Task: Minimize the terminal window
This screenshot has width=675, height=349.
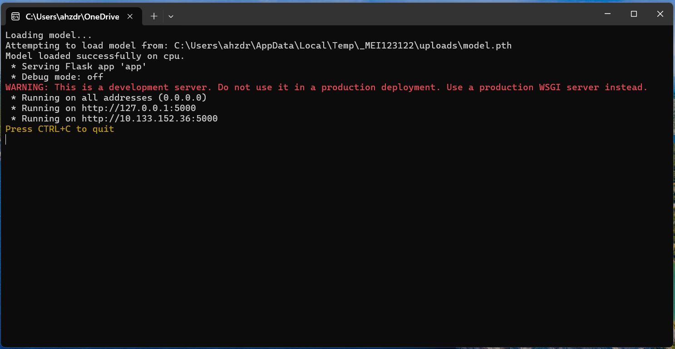Action: tap(607, 14)
